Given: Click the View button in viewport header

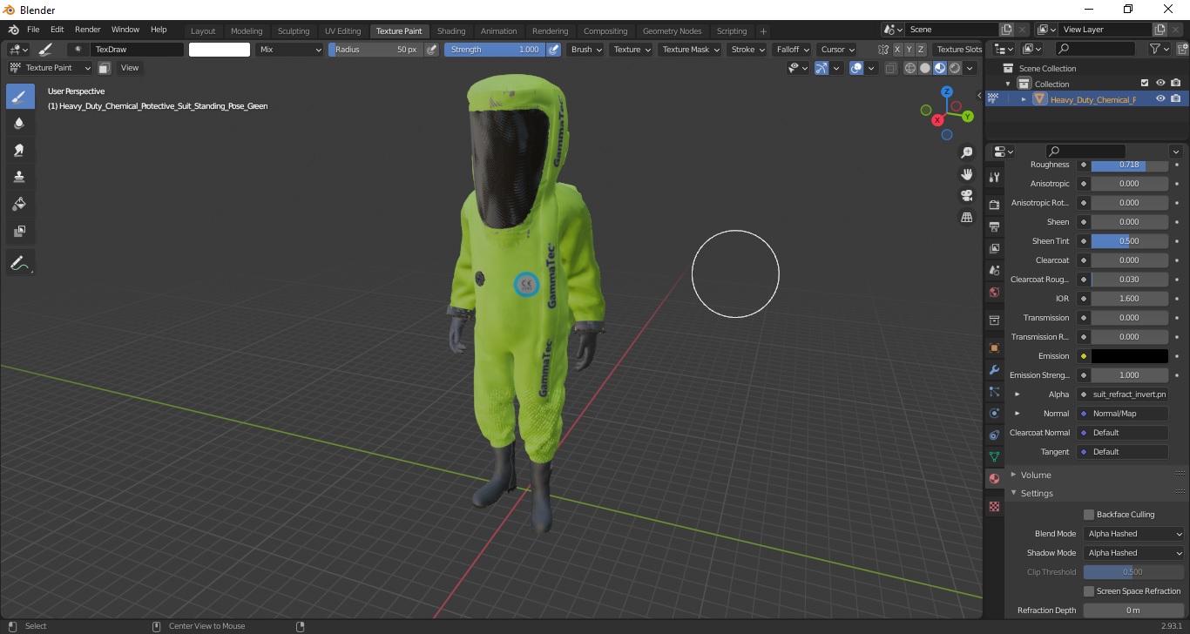Looking at the screenshot, I should tap(130, 68).
